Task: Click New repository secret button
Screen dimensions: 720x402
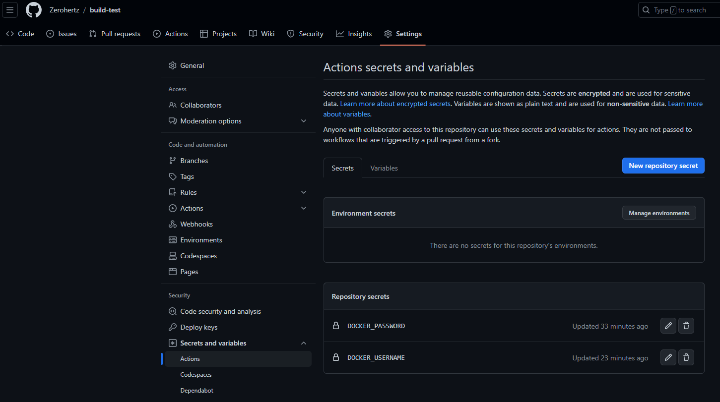Action: point(663,166)
